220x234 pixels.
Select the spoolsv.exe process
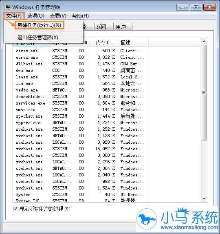click(x=80, y=116)
